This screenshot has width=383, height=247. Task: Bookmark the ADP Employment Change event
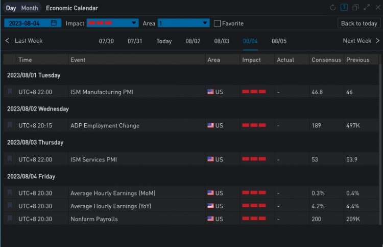[10, 125]
